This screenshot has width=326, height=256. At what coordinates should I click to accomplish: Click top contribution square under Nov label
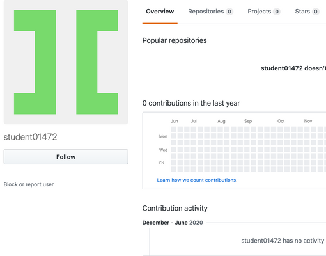coord(307,129)
